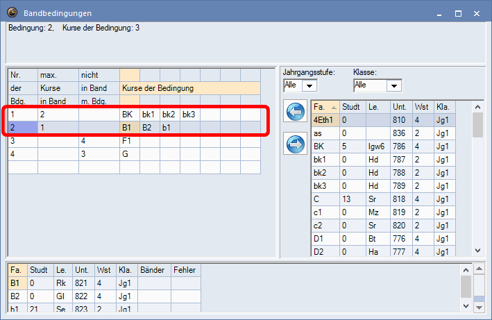This screenshot has width=492, height=320.
Task: Select the BK course in course list
Action: pyautogui.click(x=324, y=146)
